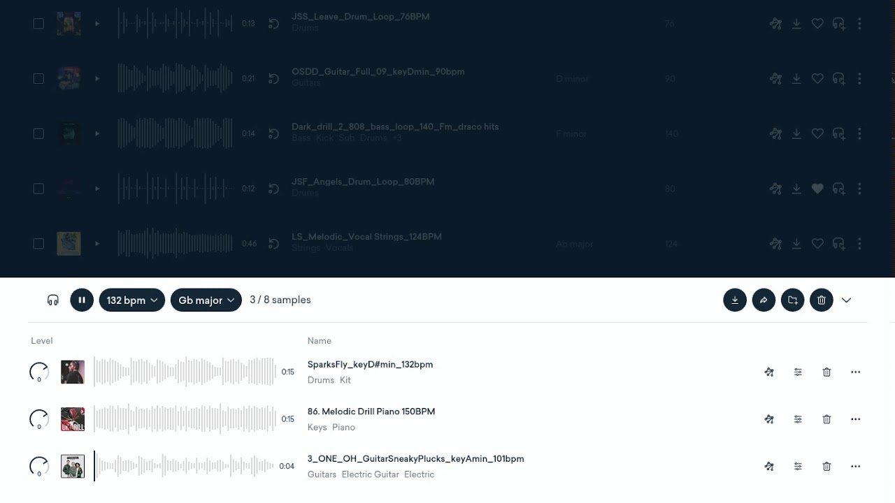Toggle favorite heart on JSF_Angels_Drum_Loop

pyautogui.click(x=817, y=189)
